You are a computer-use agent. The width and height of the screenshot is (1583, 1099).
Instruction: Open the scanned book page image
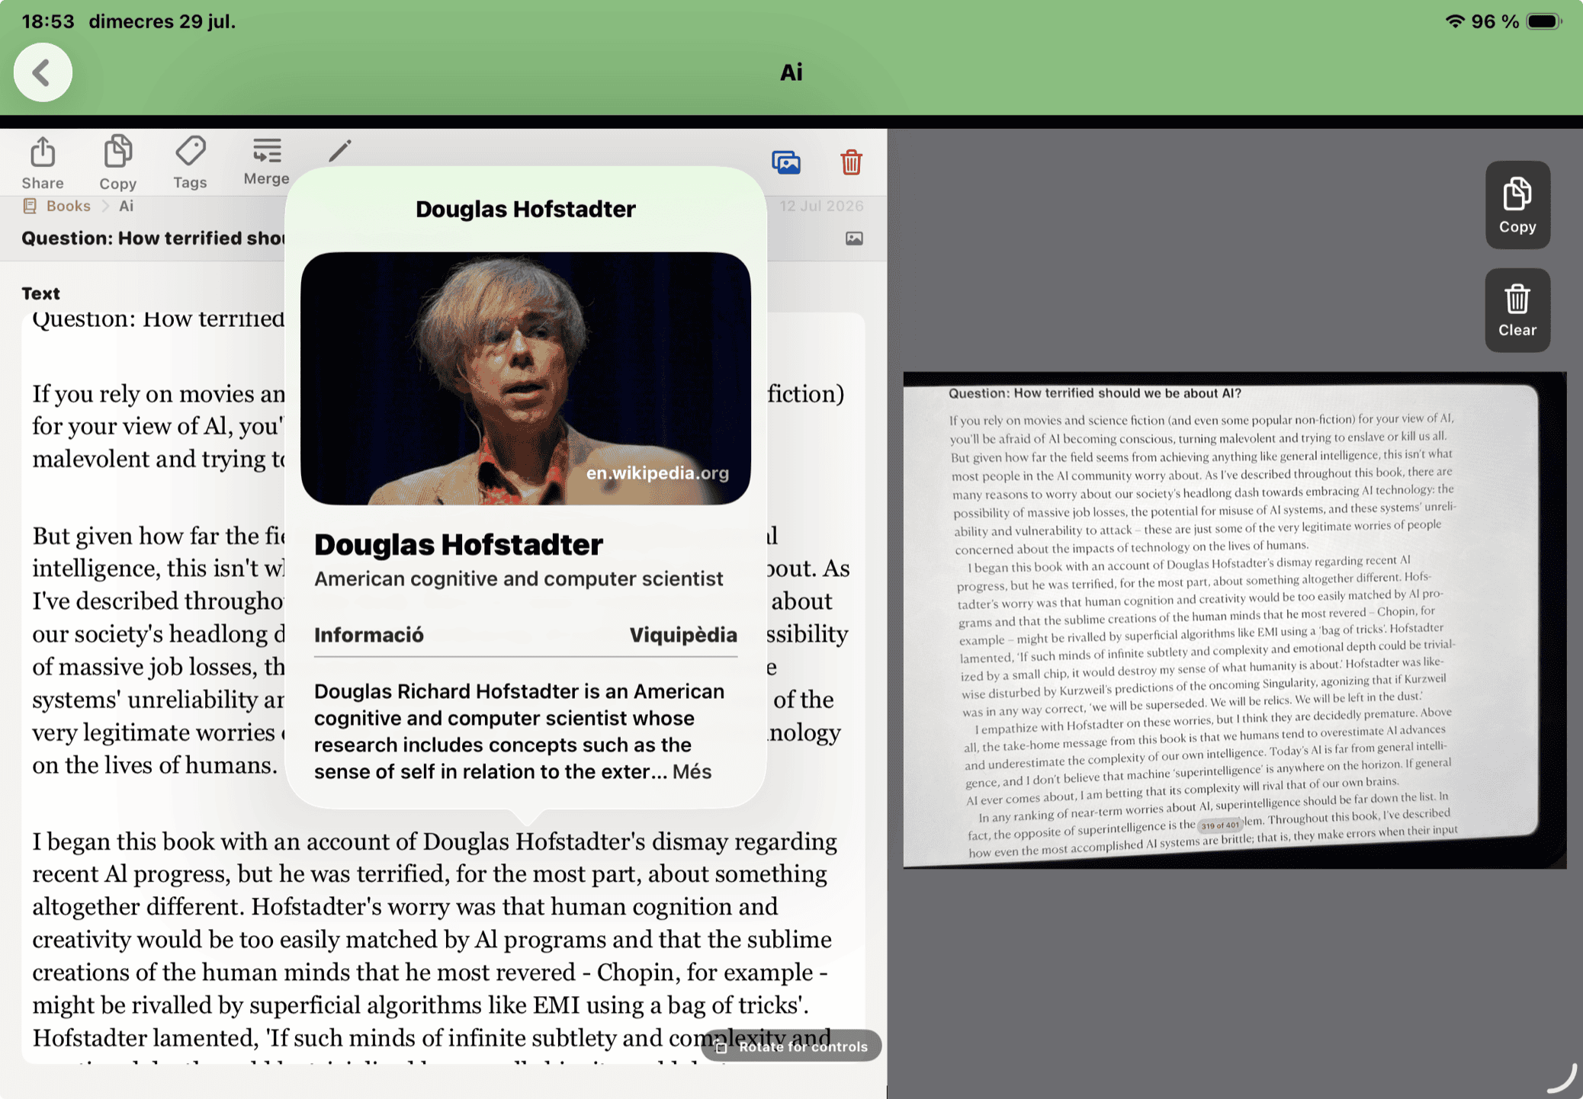pyautogui.click(x=1235, y=620)
